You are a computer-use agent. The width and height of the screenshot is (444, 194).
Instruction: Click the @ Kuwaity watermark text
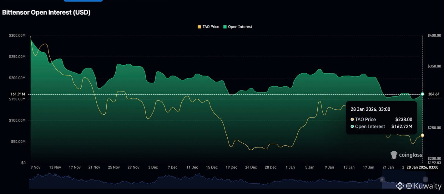(424, 186)
